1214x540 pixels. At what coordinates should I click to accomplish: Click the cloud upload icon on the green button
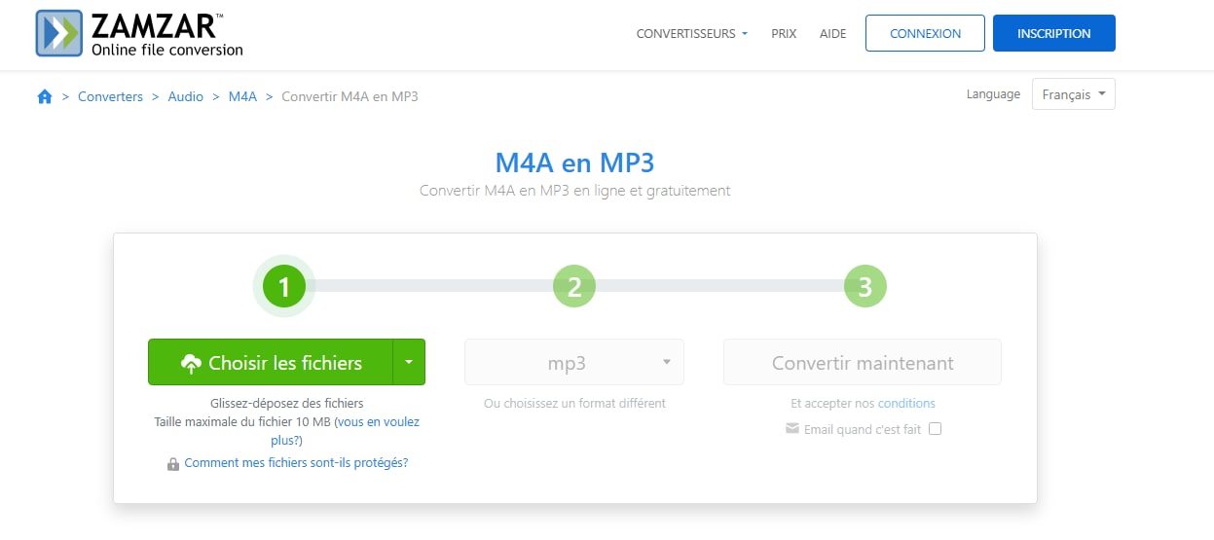pyautogui.click(x=192, y=363)
